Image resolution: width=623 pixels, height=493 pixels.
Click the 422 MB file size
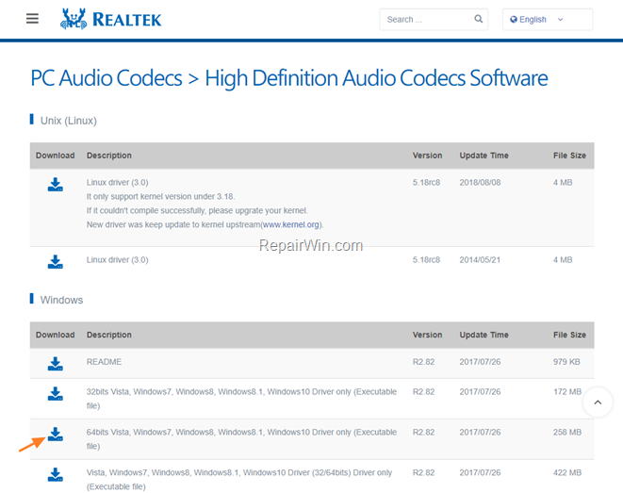pyautogui.click(x=567, y=473)
